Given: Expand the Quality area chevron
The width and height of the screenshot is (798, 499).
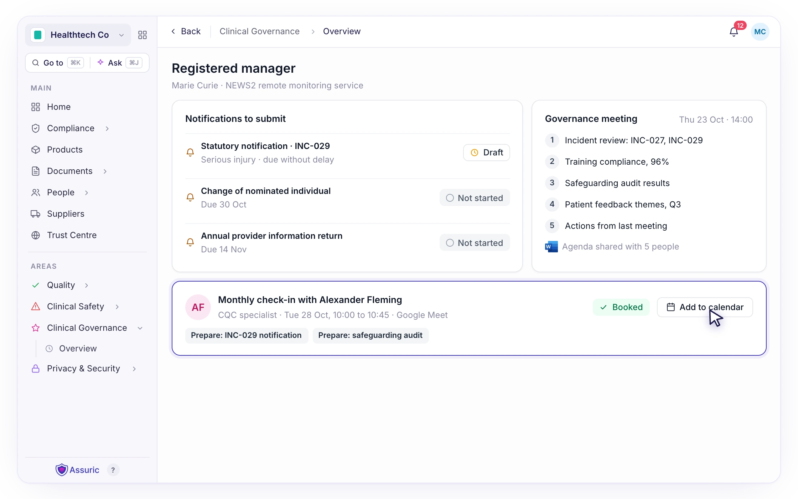Looking at the screenshot, I should 87,285.
